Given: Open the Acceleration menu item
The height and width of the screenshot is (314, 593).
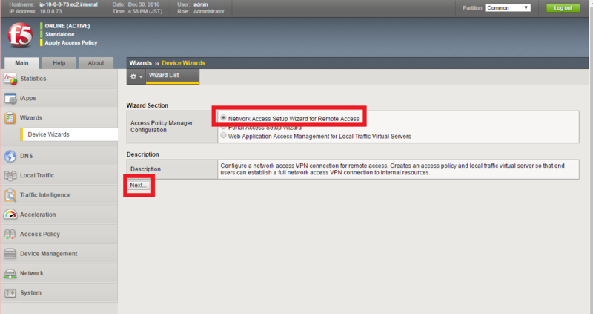Looking at the screenshot, I should point(59,215).
